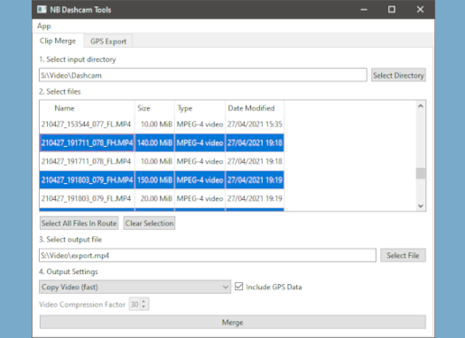Sort files by the Size column header
This screenshot has width=465, height=338.
[154, 108]
